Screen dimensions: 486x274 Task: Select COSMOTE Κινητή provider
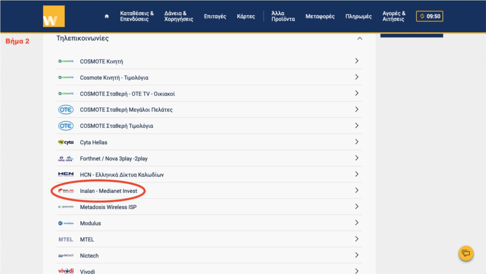click(102, 61)
